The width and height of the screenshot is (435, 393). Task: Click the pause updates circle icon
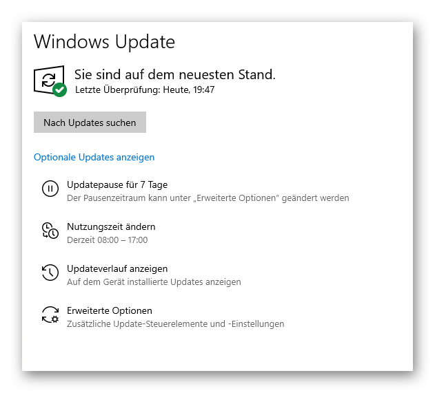click(x=50, y=189)
